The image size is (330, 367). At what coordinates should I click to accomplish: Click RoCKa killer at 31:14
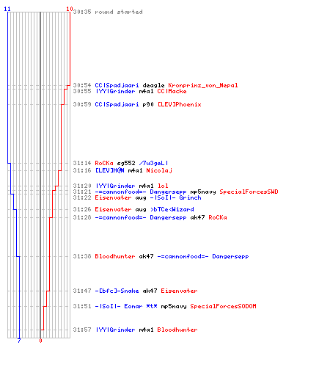coord(104,163)
